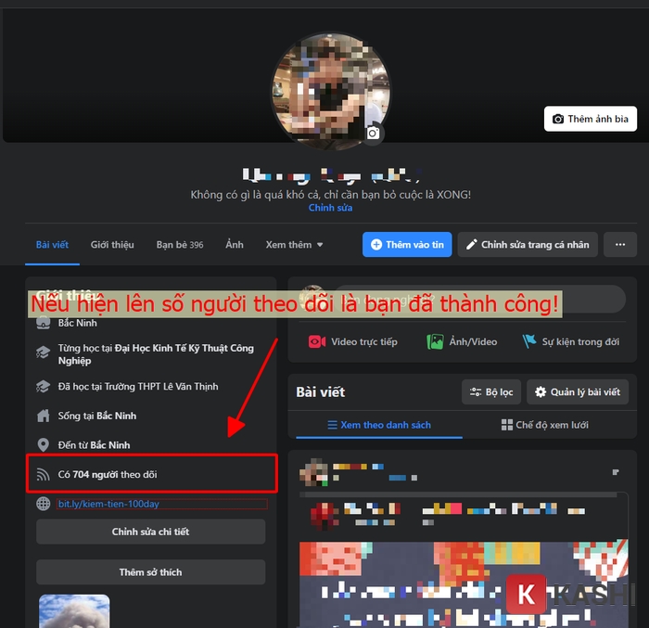Open the Bạn bè 396 tab

click(180, 245)
